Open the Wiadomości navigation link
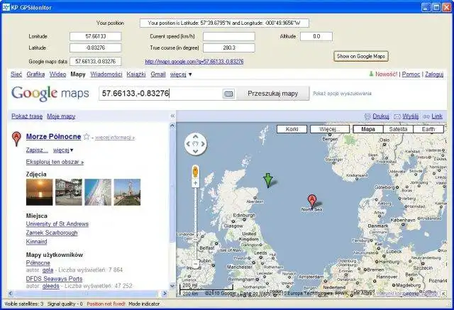This screenshot has width=454, height=310. click(106, 74)
